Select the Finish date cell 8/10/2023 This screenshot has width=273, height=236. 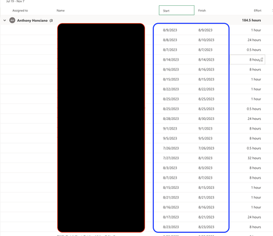point(206,40)
